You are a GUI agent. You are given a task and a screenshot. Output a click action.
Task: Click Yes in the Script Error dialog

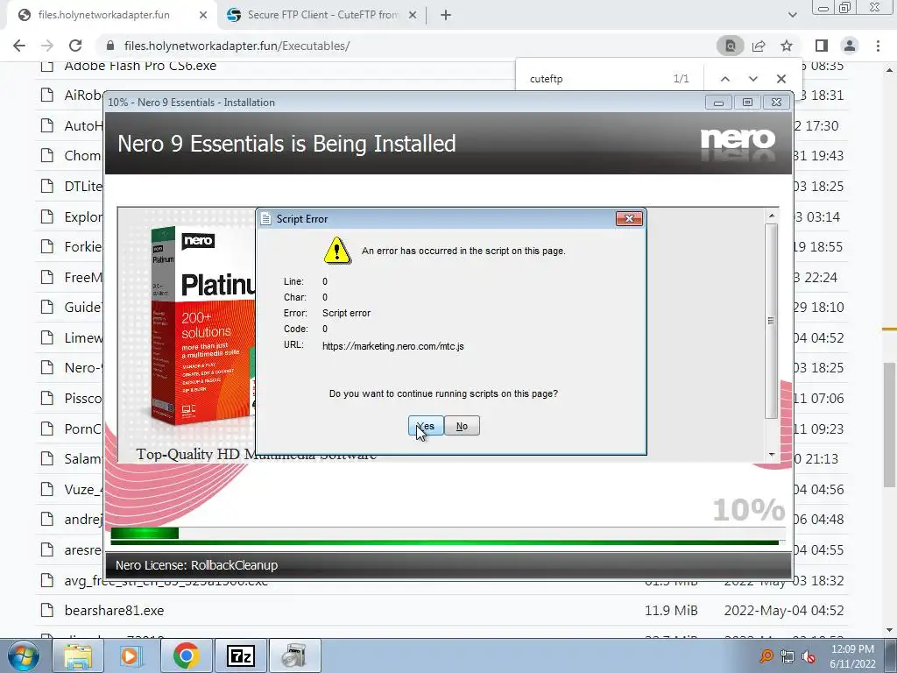426,426
